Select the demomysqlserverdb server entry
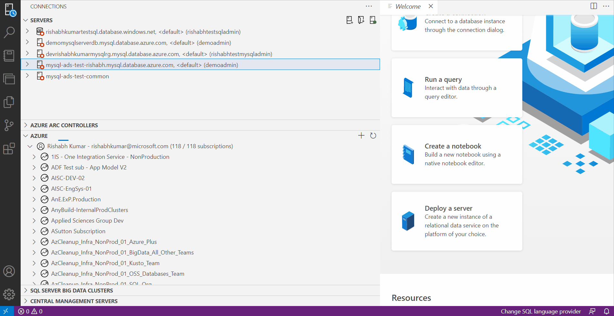The image size is (614, 316). [x=200, y=43]
